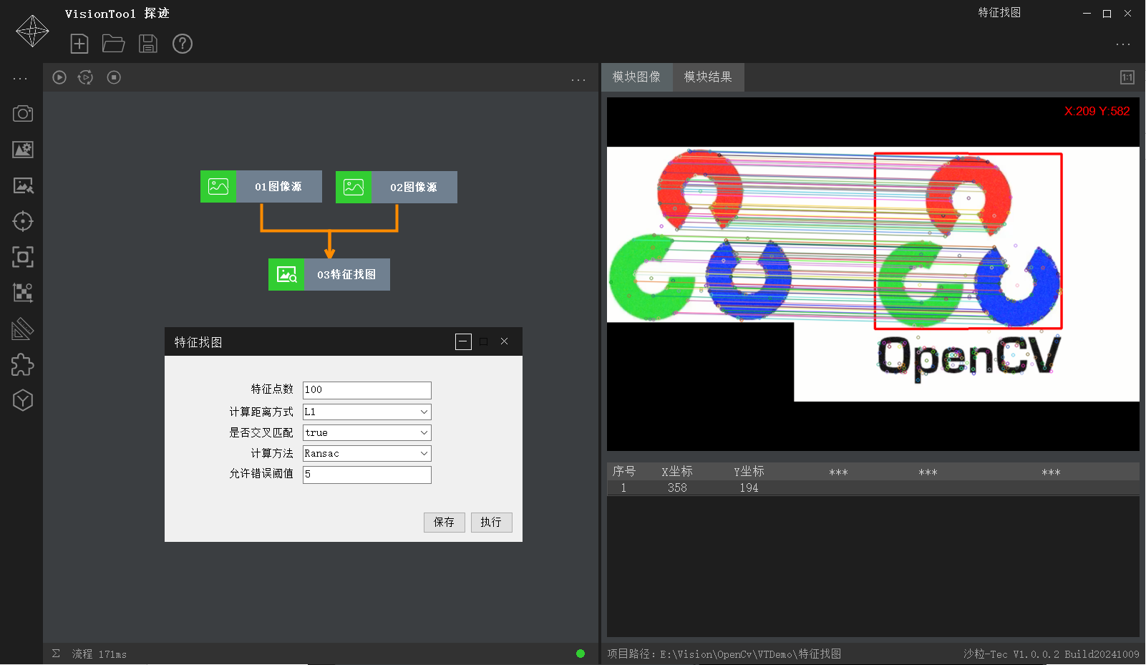Switch to 模块图像 tab
This screenshot has width=1146, height=665.
coord(636,77)
